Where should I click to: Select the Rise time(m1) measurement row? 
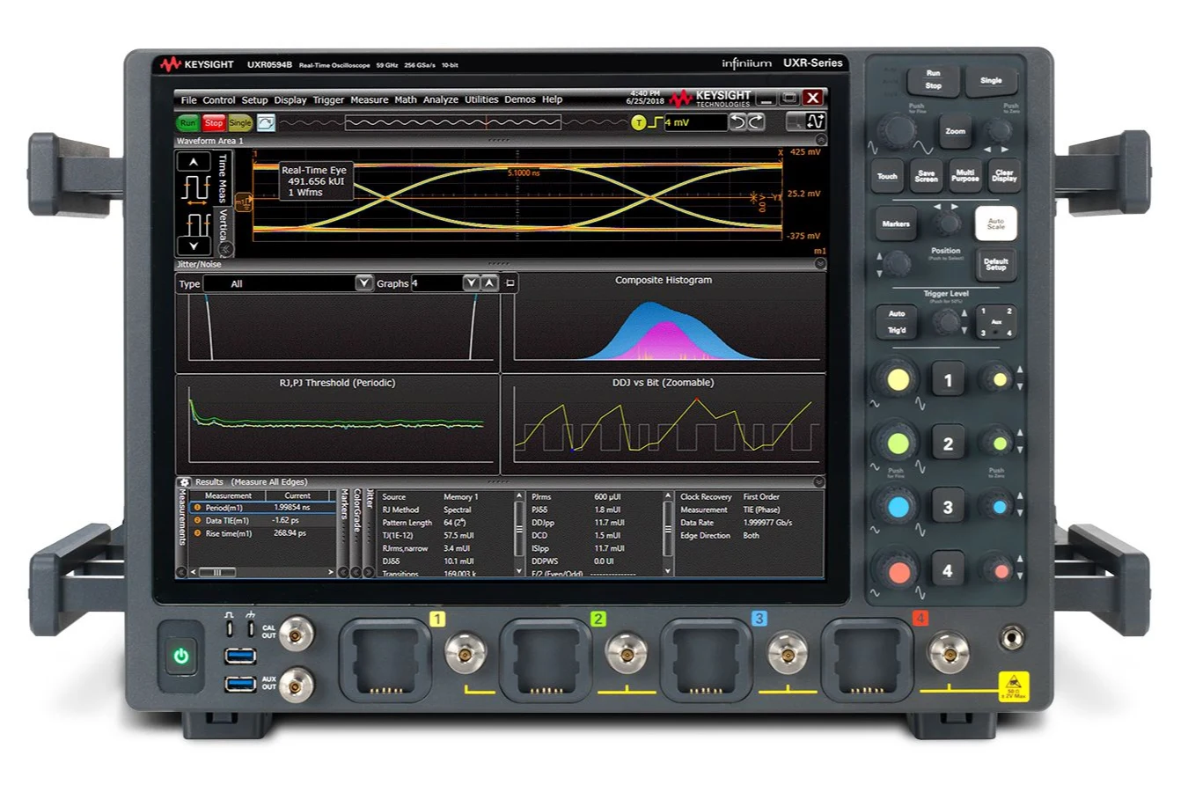263,533
